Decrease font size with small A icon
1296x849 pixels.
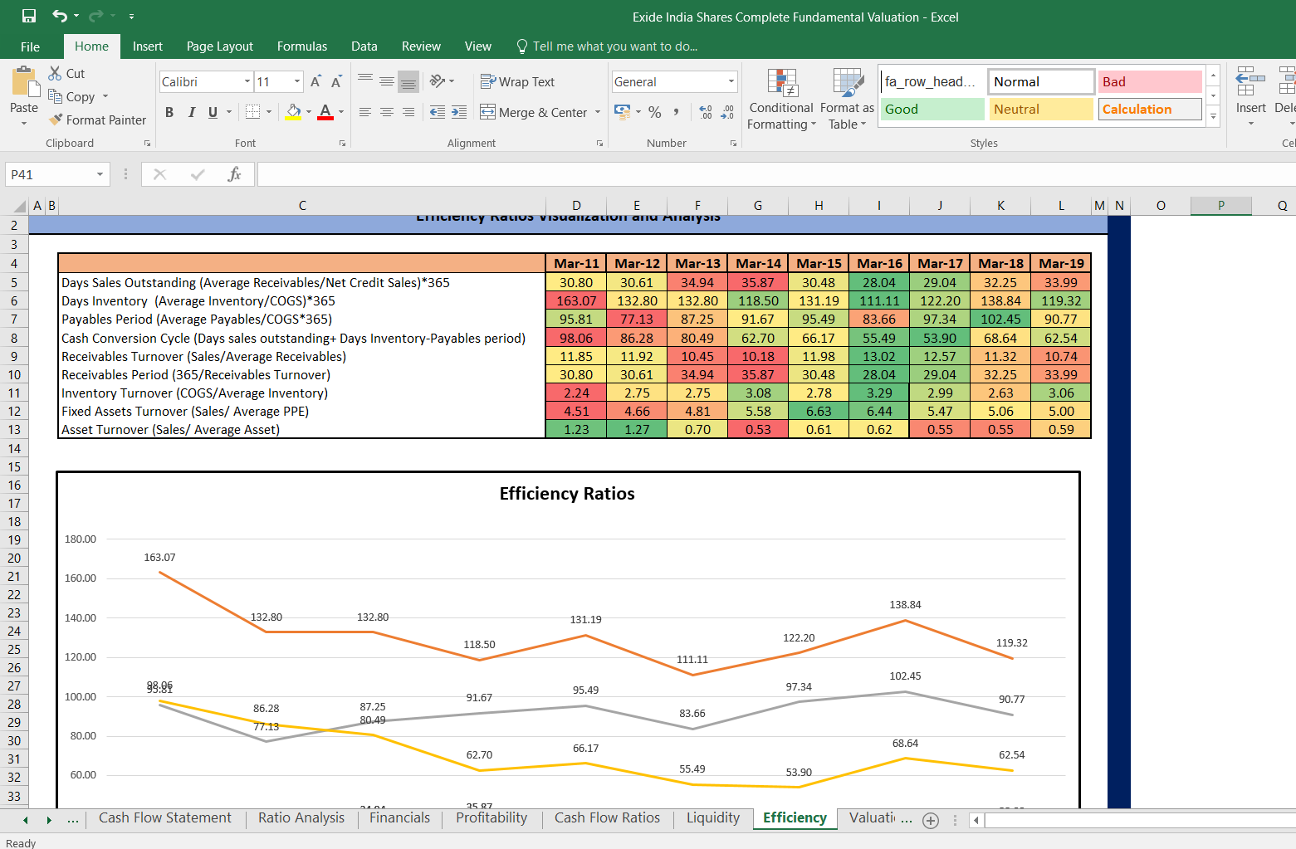[x=336, y=81]
